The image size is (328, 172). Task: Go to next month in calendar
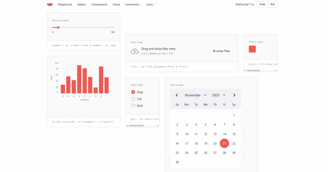coord(234,95)
